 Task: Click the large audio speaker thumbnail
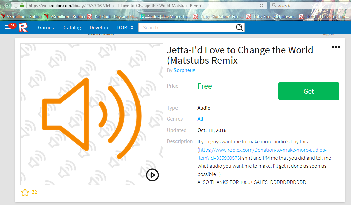click(x=92, y=114)
